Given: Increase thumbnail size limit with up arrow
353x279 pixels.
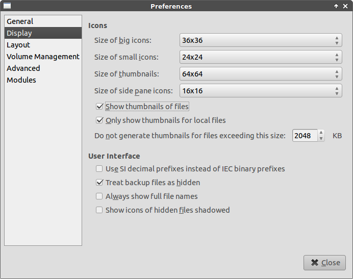Looking at the screenshot, I should point(321,133).
